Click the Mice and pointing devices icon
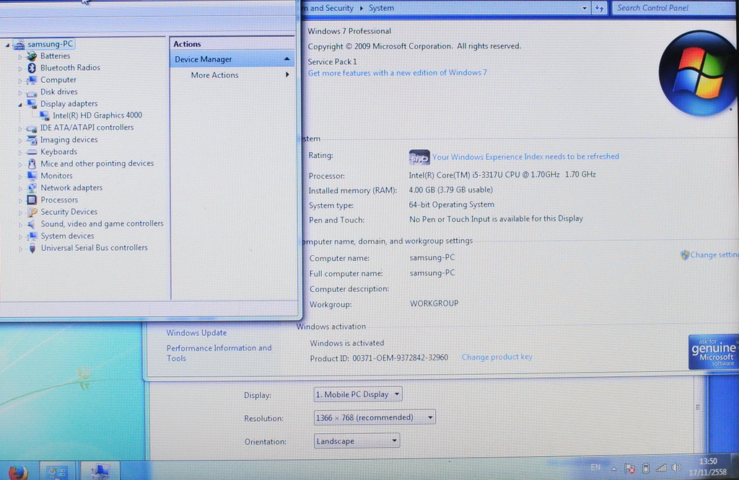 tap(32, 164)
